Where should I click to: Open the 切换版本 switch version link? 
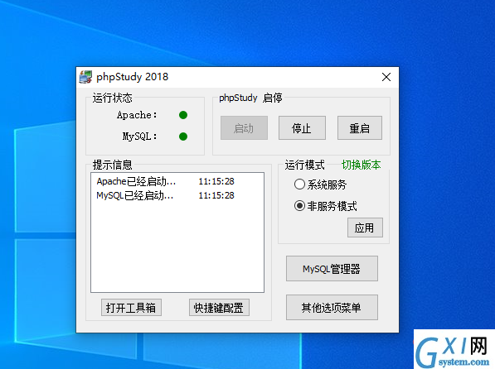coord(362,165)
